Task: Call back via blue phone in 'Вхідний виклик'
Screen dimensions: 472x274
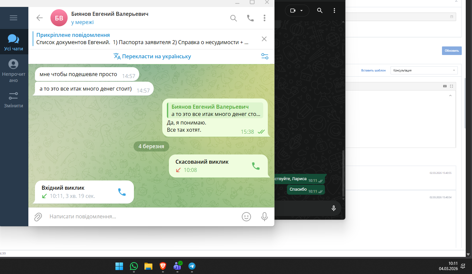Action: click(122, 192)
